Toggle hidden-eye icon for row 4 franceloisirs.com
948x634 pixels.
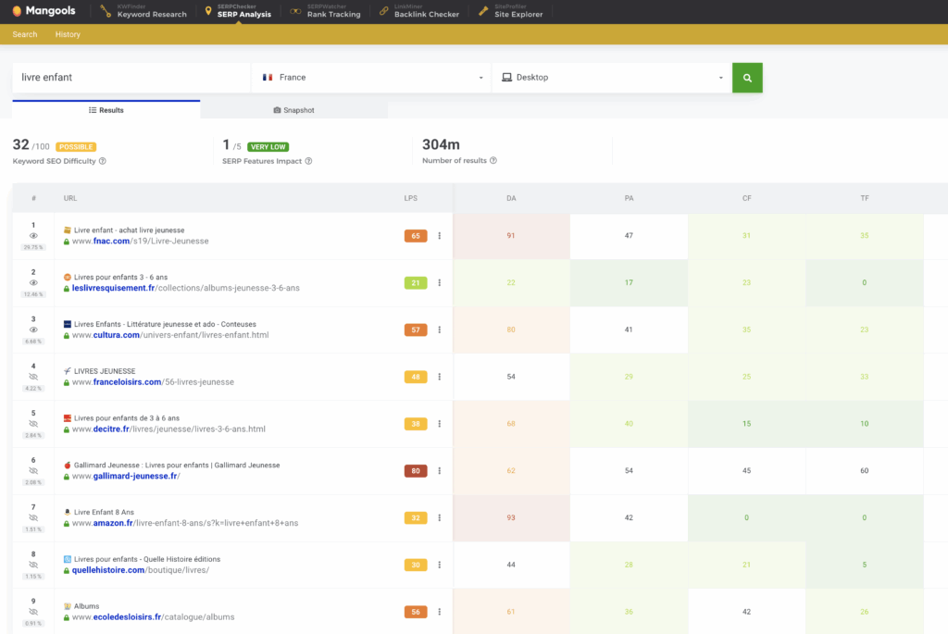pos(33,377)
